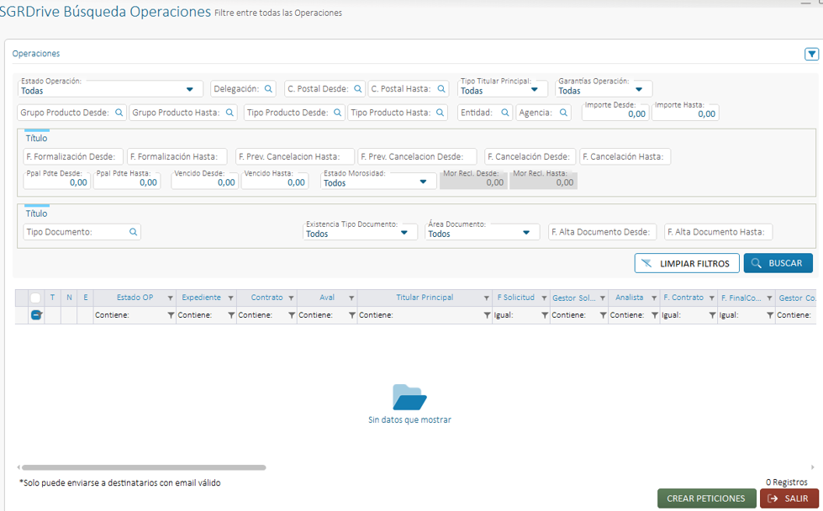Open the Estado Morosidad dropdown
Image resolution: width=823 pixels, height=511 pixels.
pyautogui.click(x=422, y=182)
